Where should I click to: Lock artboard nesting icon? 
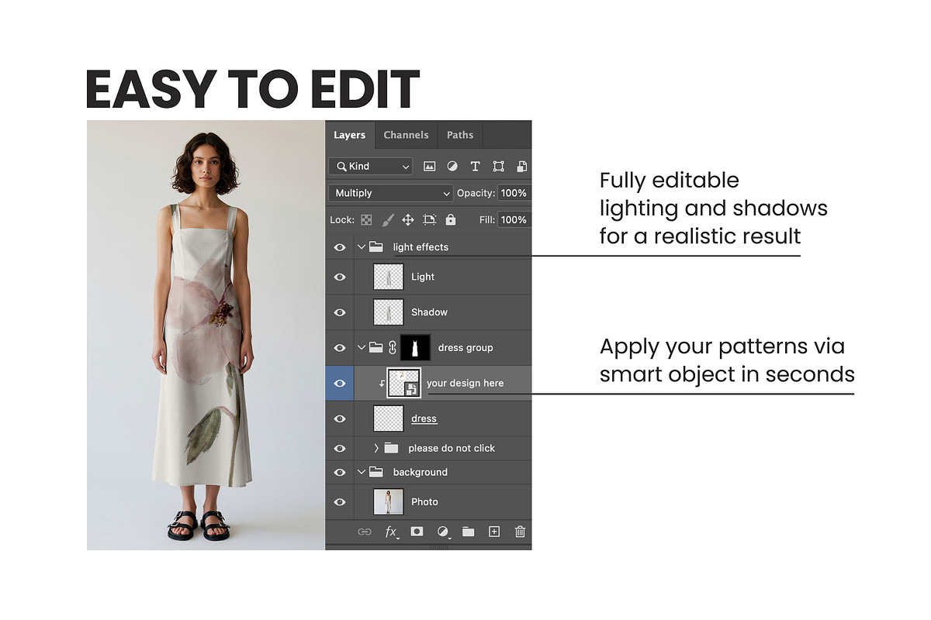point(430,219)
